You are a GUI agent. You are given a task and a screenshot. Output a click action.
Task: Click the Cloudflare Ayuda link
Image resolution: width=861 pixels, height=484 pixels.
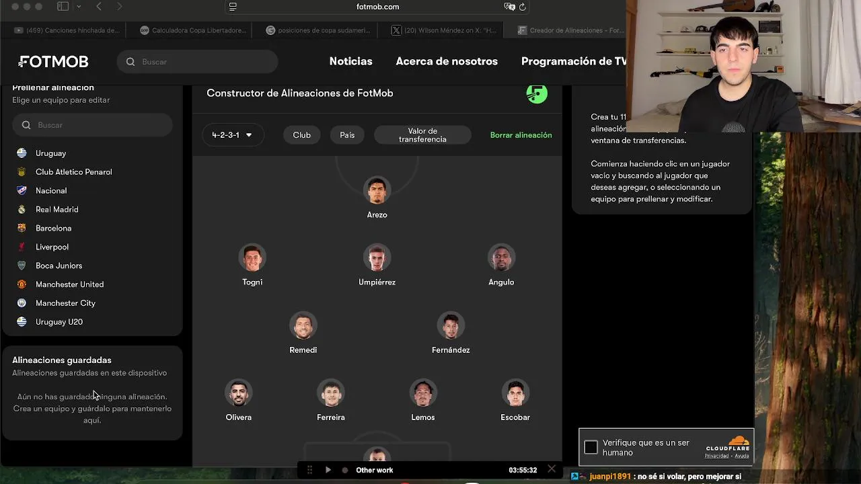point(742,456)
